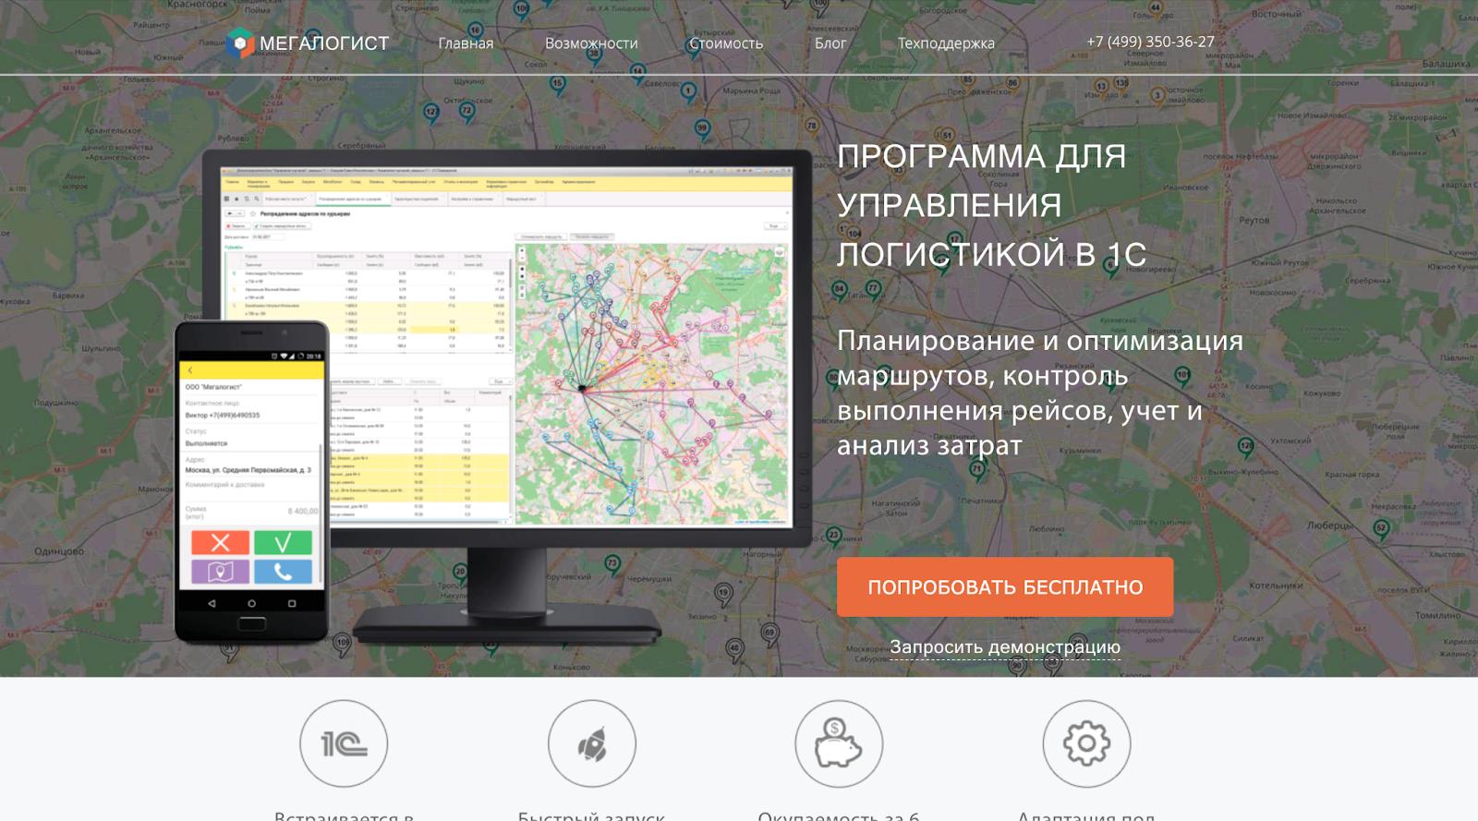Tap the green checkmark button on phone
Screen dimensions: 1478x821
point(283,542)
